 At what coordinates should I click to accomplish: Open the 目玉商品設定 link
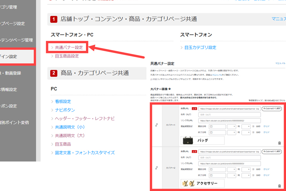click(67, 56)
